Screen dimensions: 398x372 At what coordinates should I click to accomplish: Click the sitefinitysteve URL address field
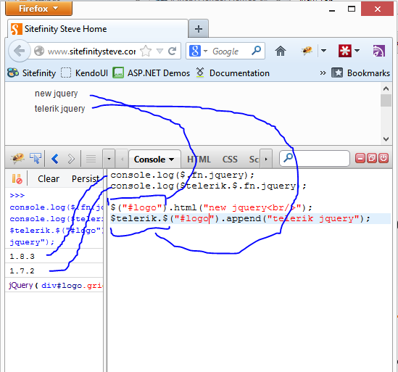[x=91, y=51]
